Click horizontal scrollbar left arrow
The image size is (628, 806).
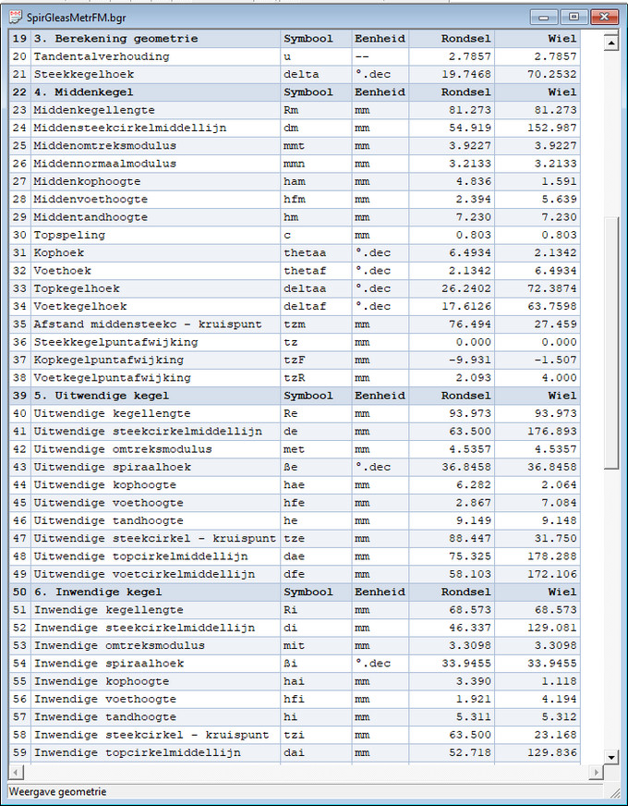click(16, 772)
